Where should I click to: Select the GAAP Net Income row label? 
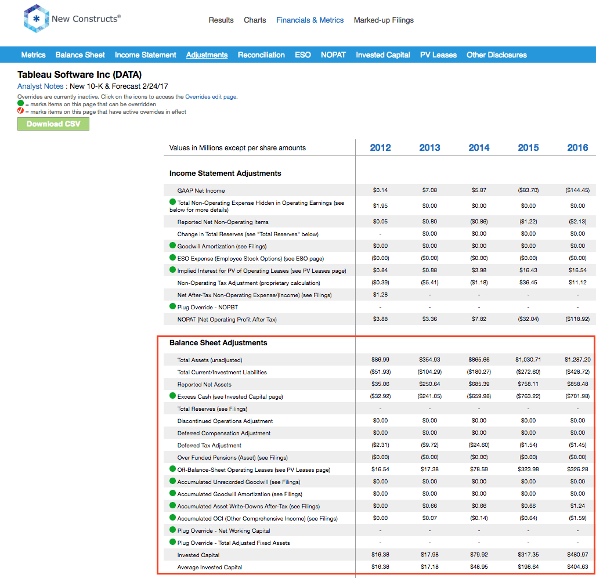[201, 190]
